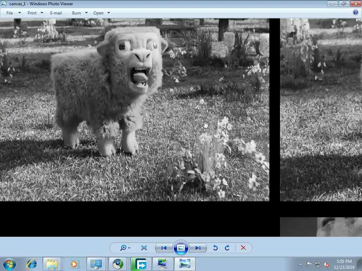Expand the File menu arrow
This screenshot has width=362, height=271.
pyautogui.click(x=20, y=13)
